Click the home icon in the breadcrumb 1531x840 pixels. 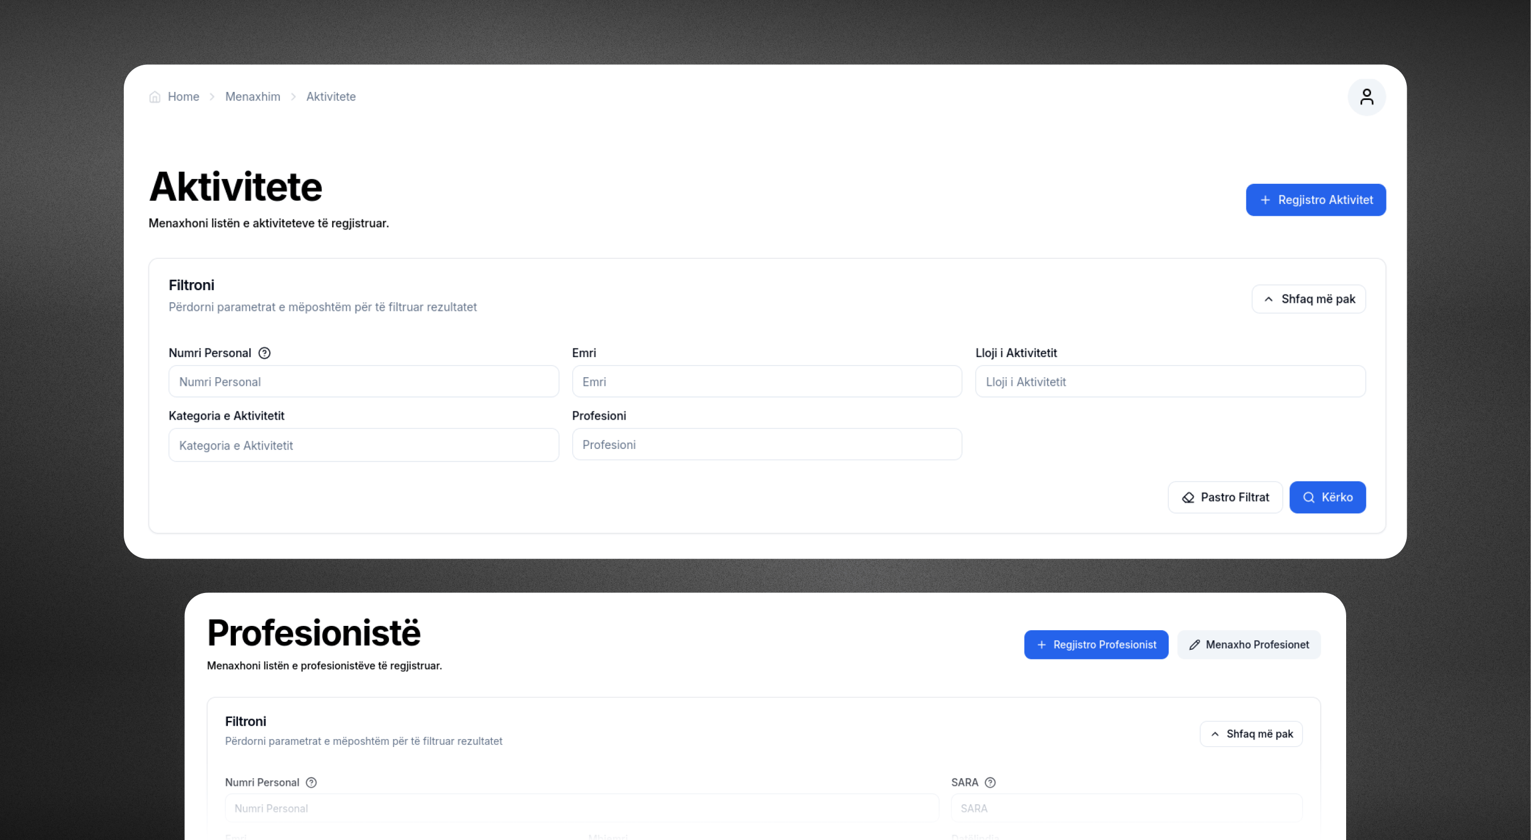pyautogui.click(x=155, y=97)
